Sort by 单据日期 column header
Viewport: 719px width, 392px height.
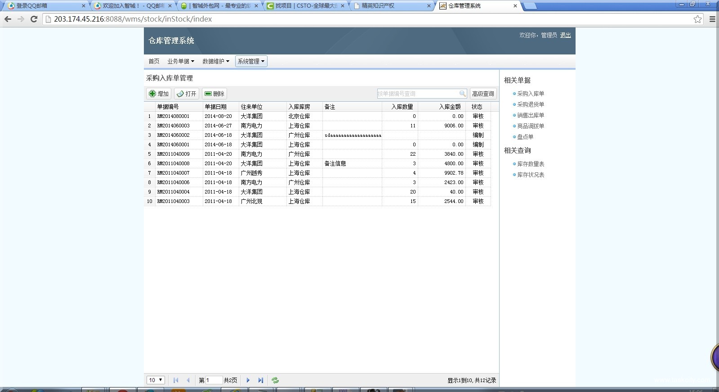(221, 107)
